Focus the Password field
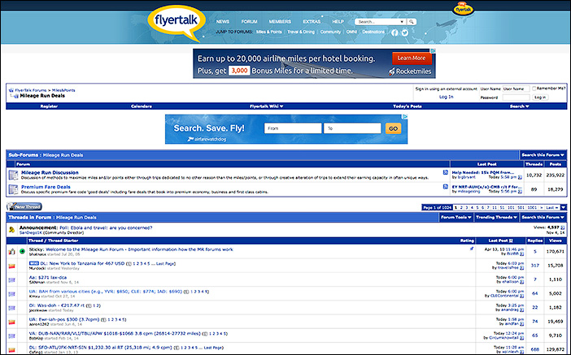 516,97
